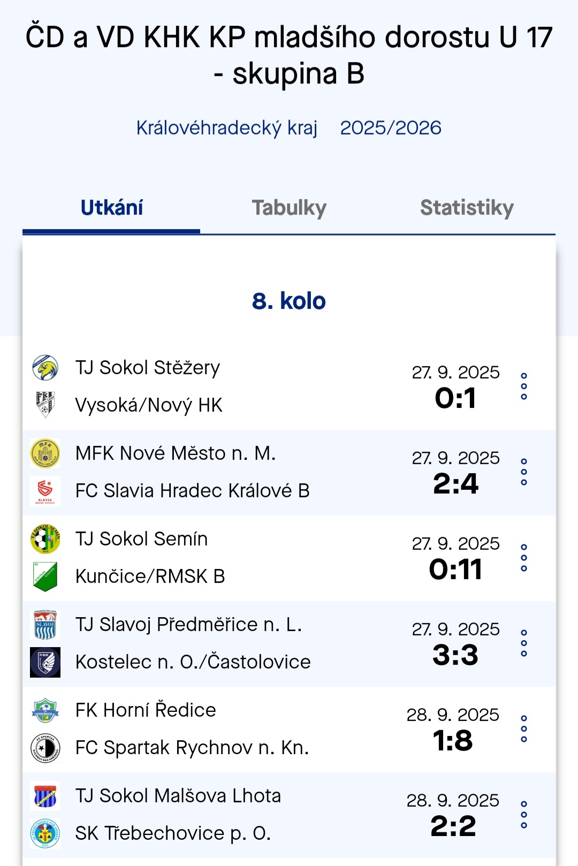
Task: Click the 2:2 score of Malšova Lhota match
Action: [453, 826]
